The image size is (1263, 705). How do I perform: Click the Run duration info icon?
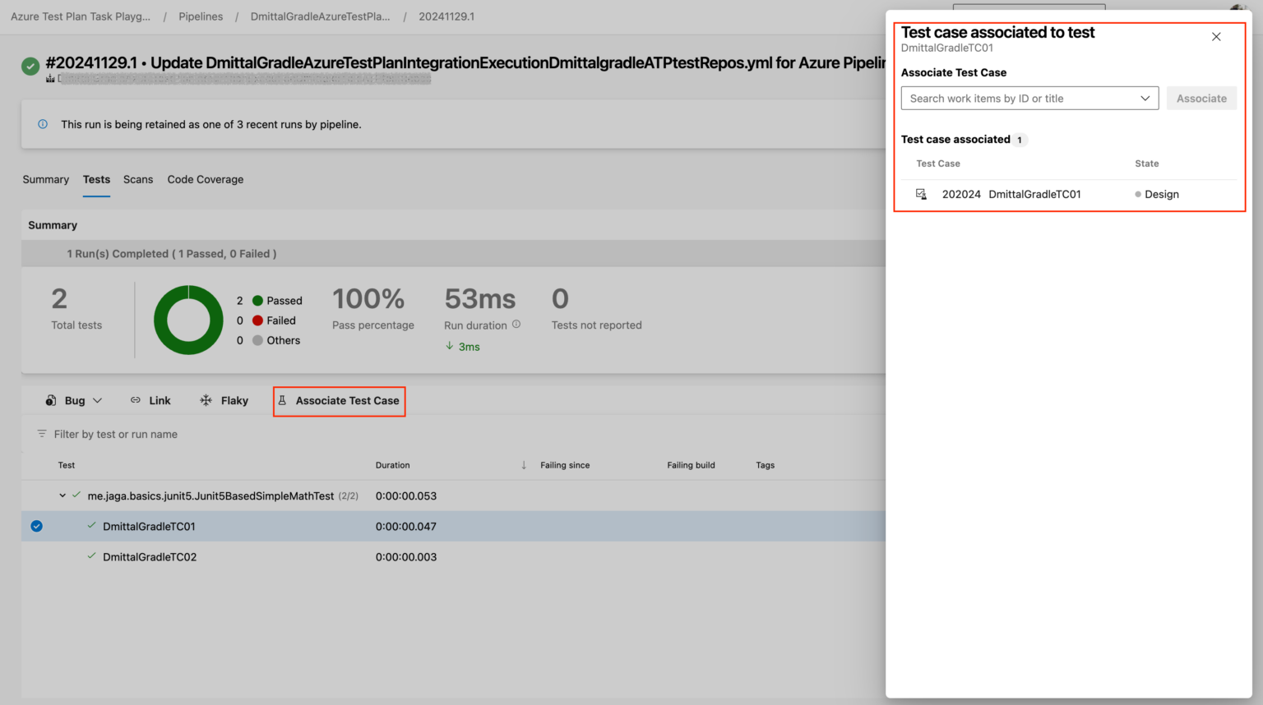(x=516, y=325)
